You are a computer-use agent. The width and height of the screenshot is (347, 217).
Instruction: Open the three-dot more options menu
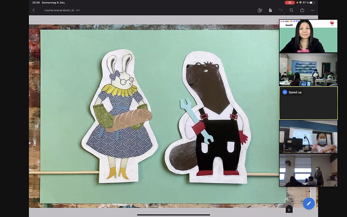(312, 10)
